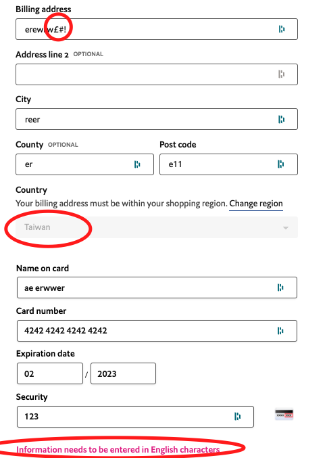Select the City field containing reer
Image resolution: width=329 pixels, height=458 pixels.
tap(157, 119)
